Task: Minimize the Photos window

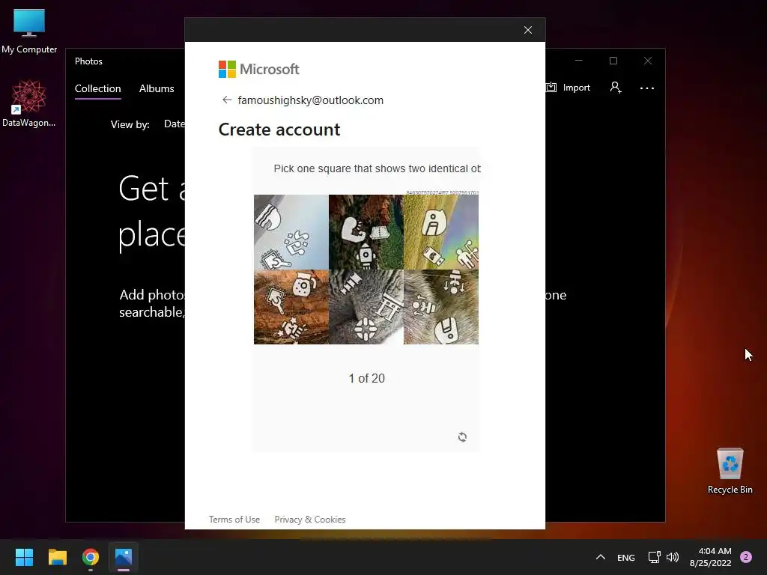Action: (x=579, y=61)
